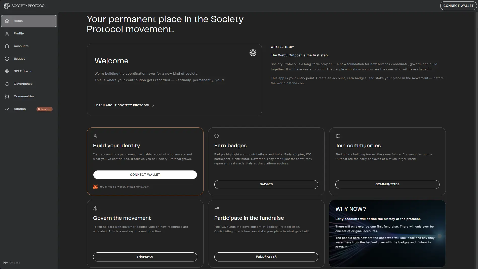
Task: Select the Badges circle icon in sidebar
Action: pos(7,59)
